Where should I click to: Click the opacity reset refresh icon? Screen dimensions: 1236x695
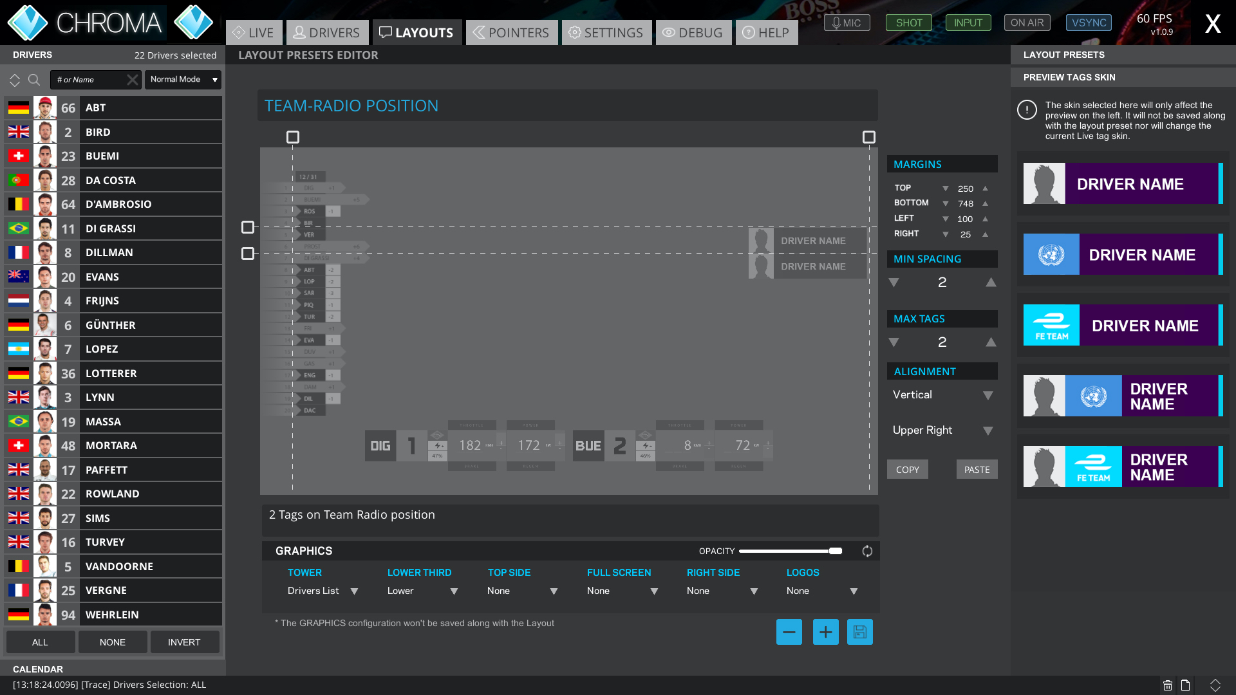[867, 551]
